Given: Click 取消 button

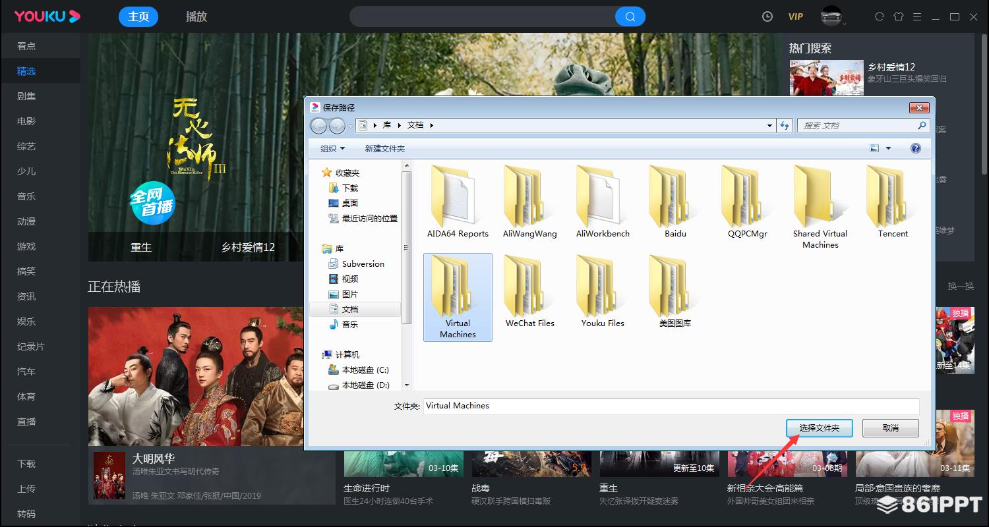Looking at the screenshot, I should tap(890, 428).
